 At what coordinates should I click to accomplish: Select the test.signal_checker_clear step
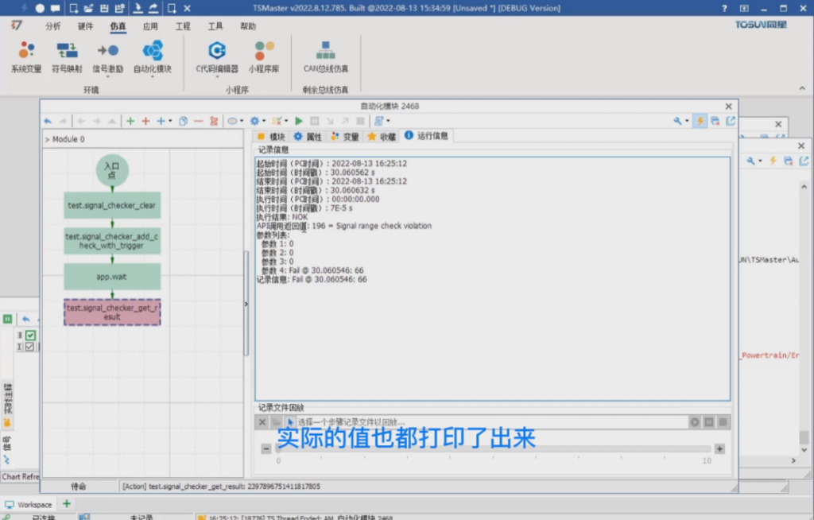(112, 205)
